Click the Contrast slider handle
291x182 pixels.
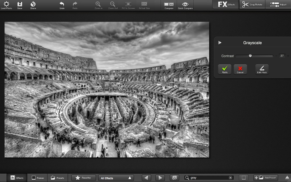click(250, 56)
